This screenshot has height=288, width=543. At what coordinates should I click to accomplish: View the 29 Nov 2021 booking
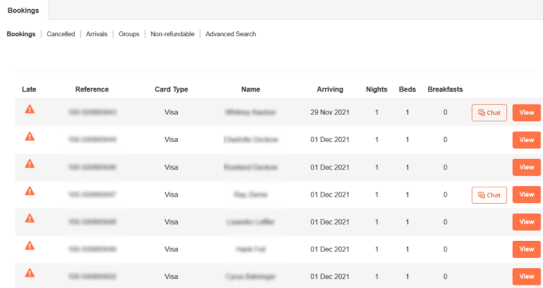(526, 113)
